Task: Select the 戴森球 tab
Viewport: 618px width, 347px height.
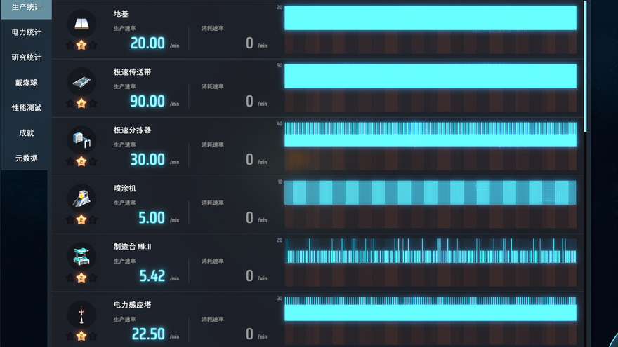Action: (26, 83)
